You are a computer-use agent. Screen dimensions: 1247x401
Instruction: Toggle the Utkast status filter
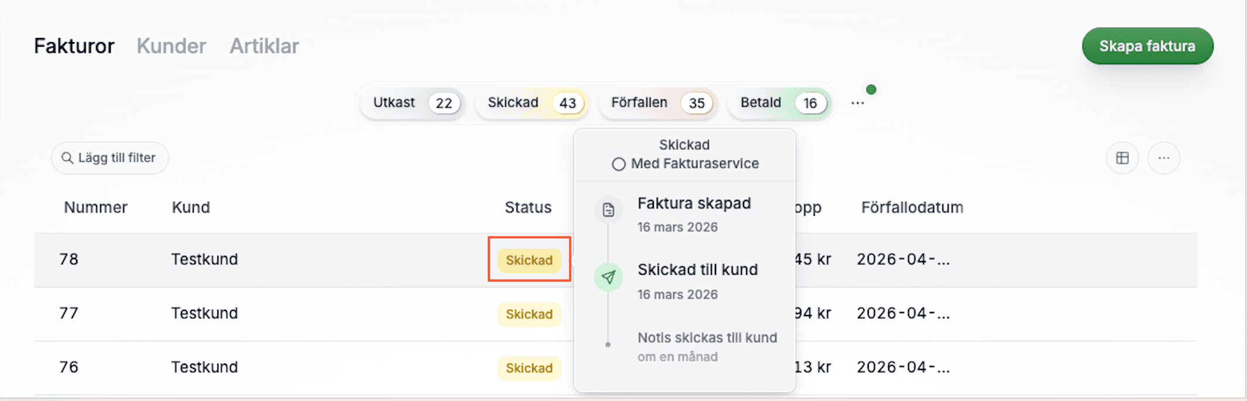pos(413,103)
